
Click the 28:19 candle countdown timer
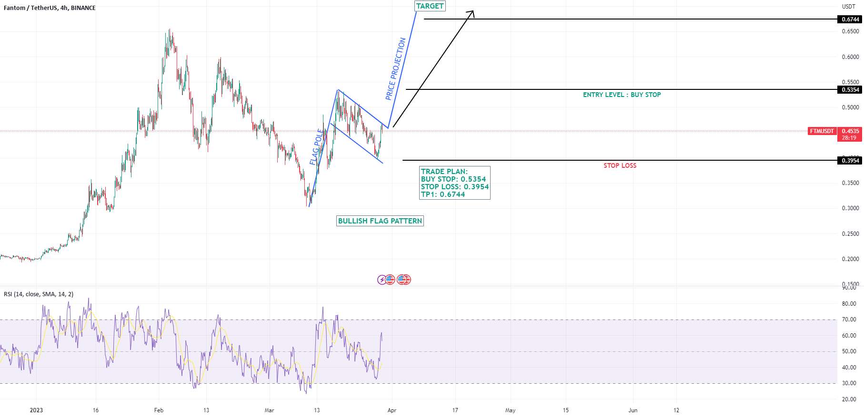[x=849, y=138]
